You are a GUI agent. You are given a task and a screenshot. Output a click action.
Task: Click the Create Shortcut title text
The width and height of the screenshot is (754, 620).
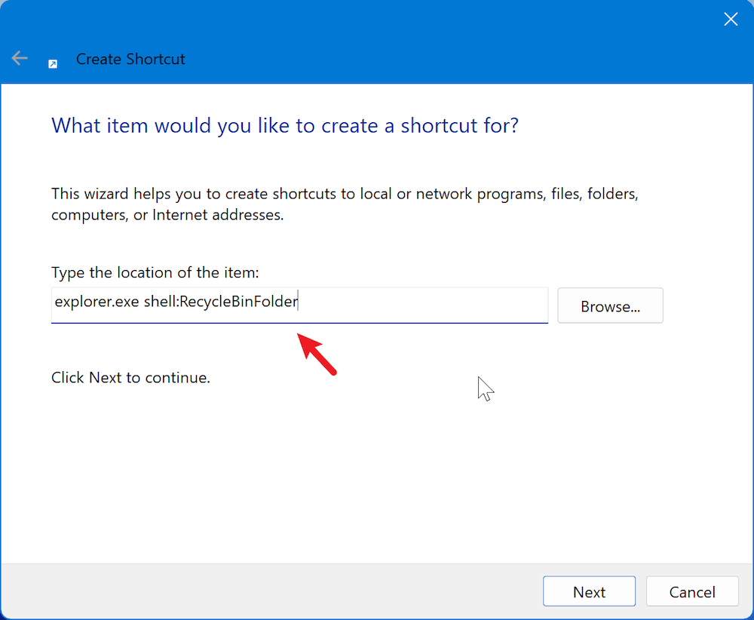point(130,59)
